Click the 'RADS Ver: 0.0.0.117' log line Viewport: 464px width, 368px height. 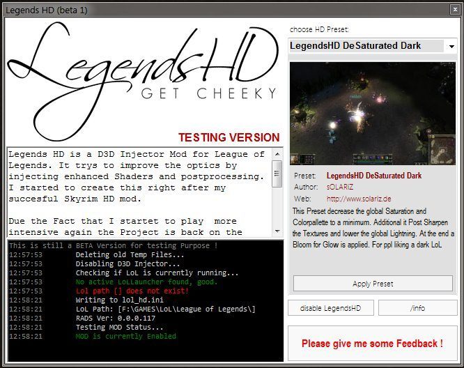116,319
